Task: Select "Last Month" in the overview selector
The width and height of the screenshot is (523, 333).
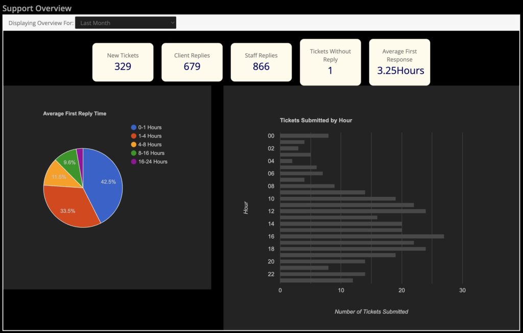Action: (x=102, y=23)
